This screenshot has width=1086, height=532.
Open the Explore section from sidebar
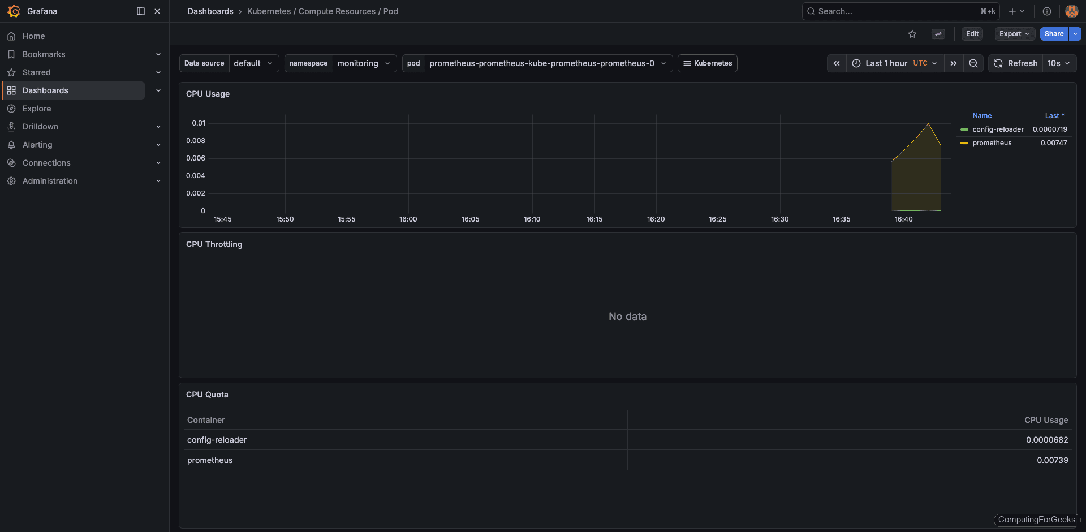[37, 109]
